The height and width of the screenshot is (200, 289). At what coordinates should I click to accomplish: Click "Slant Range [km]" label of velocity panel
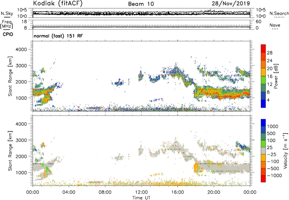point(10,151)
